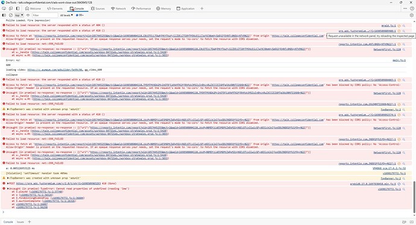This screenshot has height=225, width=416.
Task: Click the magnifier beside the prebid8 POST error
Action: click(x=404, y=184)
